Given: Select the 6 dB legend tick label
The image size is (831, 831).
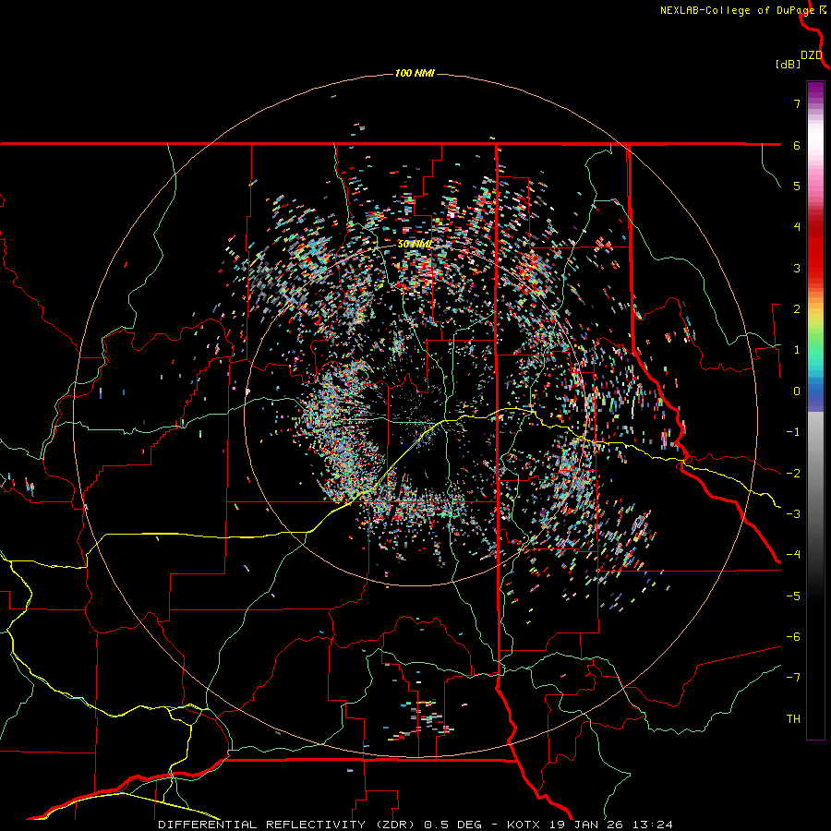Looking at the screenshot, I should 797,145.
